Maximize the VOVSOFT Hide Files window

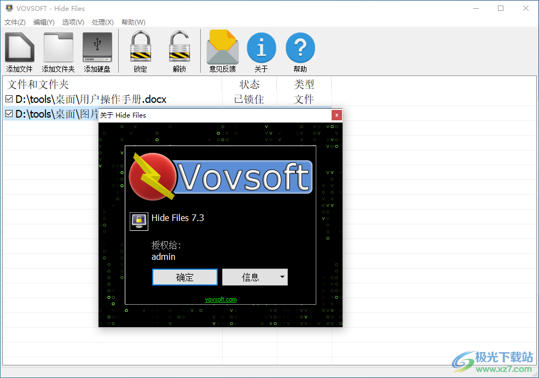(501, 8)
